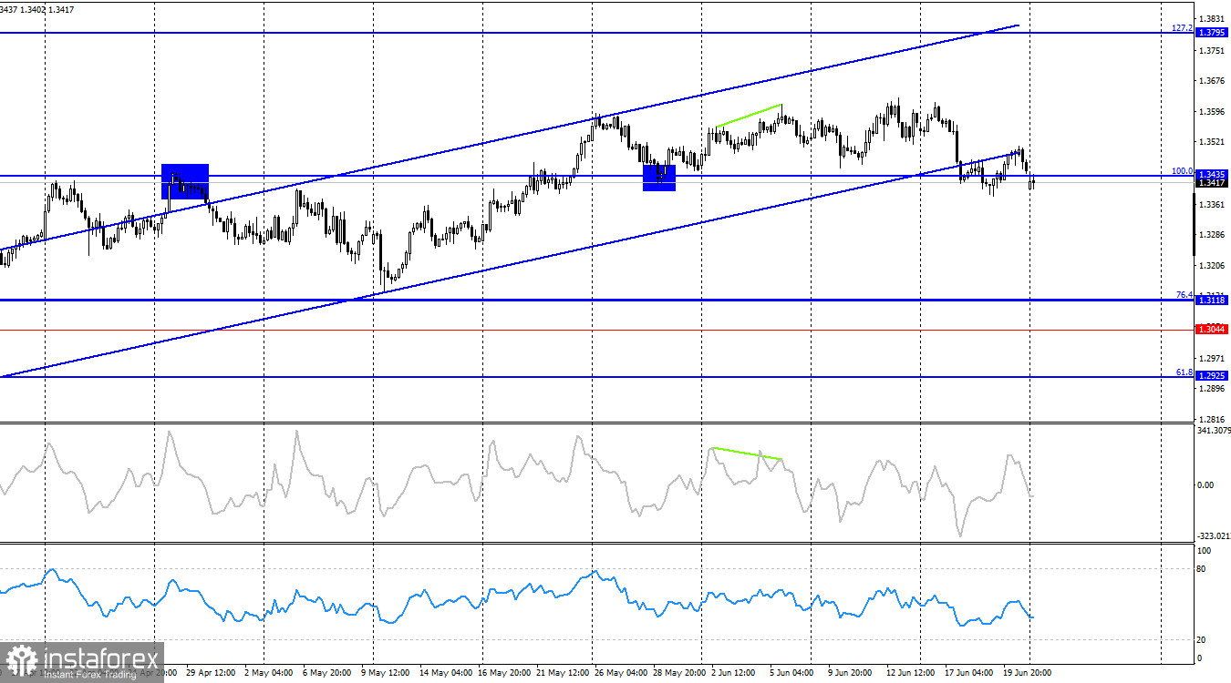This screenshot has width=1231, height=683.
Task: Click the red 1.3044 price label
Action: click(1212, 329)
